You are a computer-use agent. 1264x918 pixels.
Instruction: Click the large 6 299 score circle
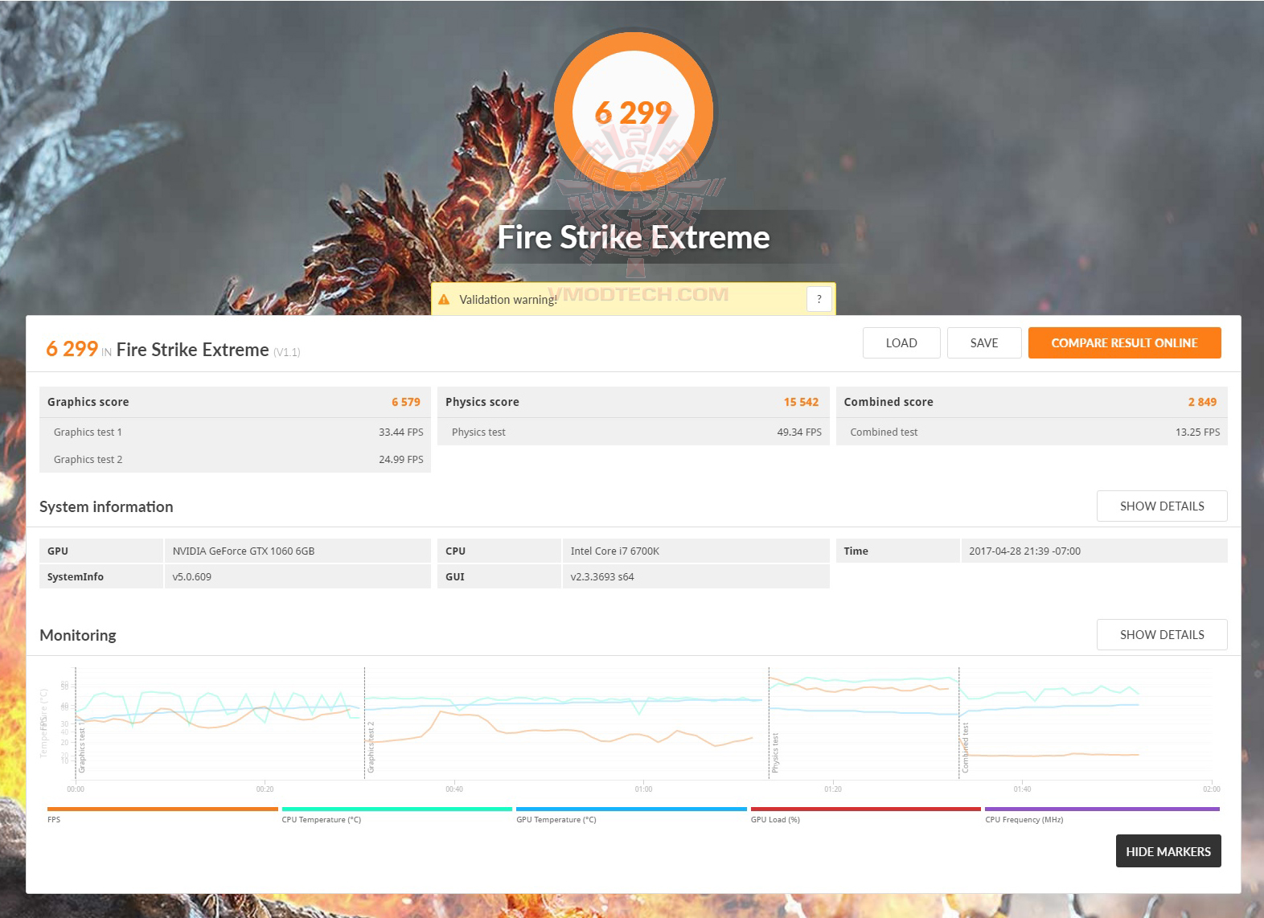[x=634, y=112]
